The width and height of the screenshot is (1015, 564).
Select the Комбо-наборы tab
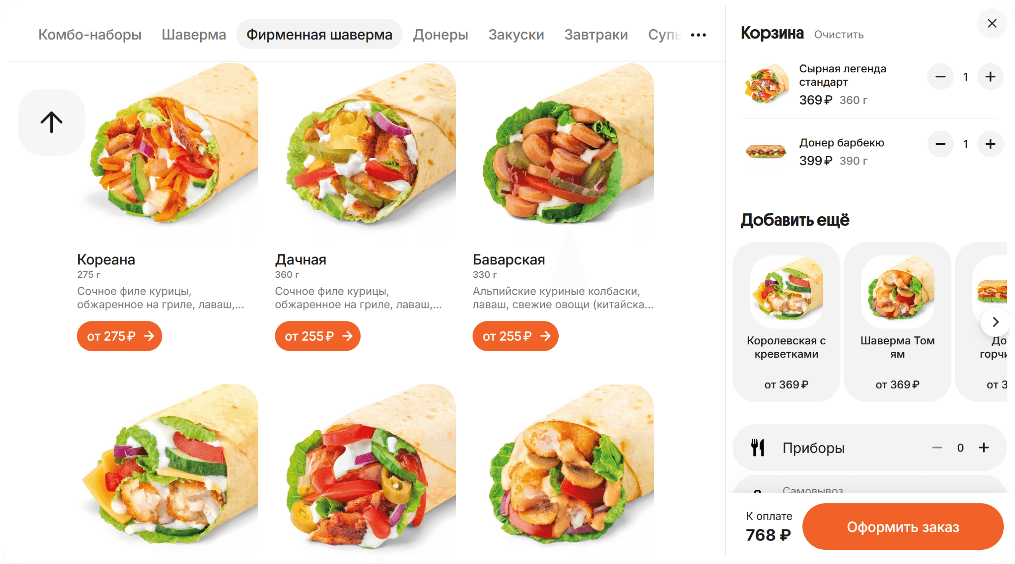pos(90,35)
